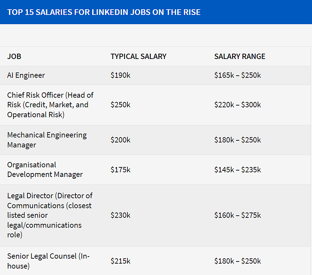Click the $145k – $235k salary range

[238, 170]
